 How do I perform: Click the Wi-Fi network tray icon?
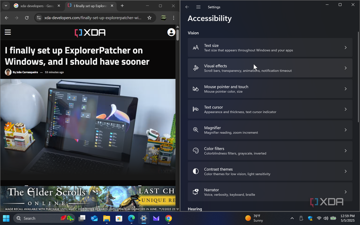point(319,218)
